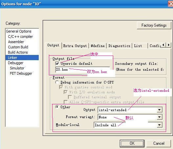Image resolution: width=173 pixels, height=149 pixels.
Task: Open the Diagnostics tab
Action: click(x=119, y=46)
